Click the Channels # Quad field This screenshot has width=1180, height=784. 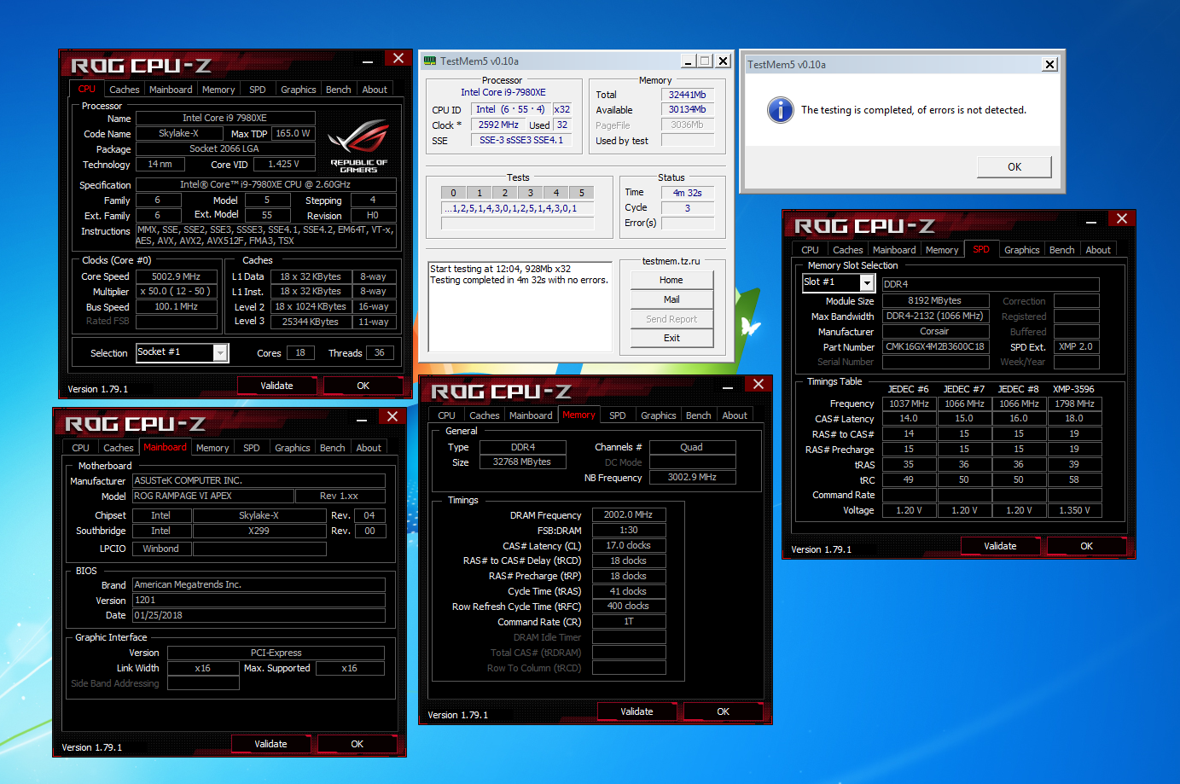click(692, 447)
